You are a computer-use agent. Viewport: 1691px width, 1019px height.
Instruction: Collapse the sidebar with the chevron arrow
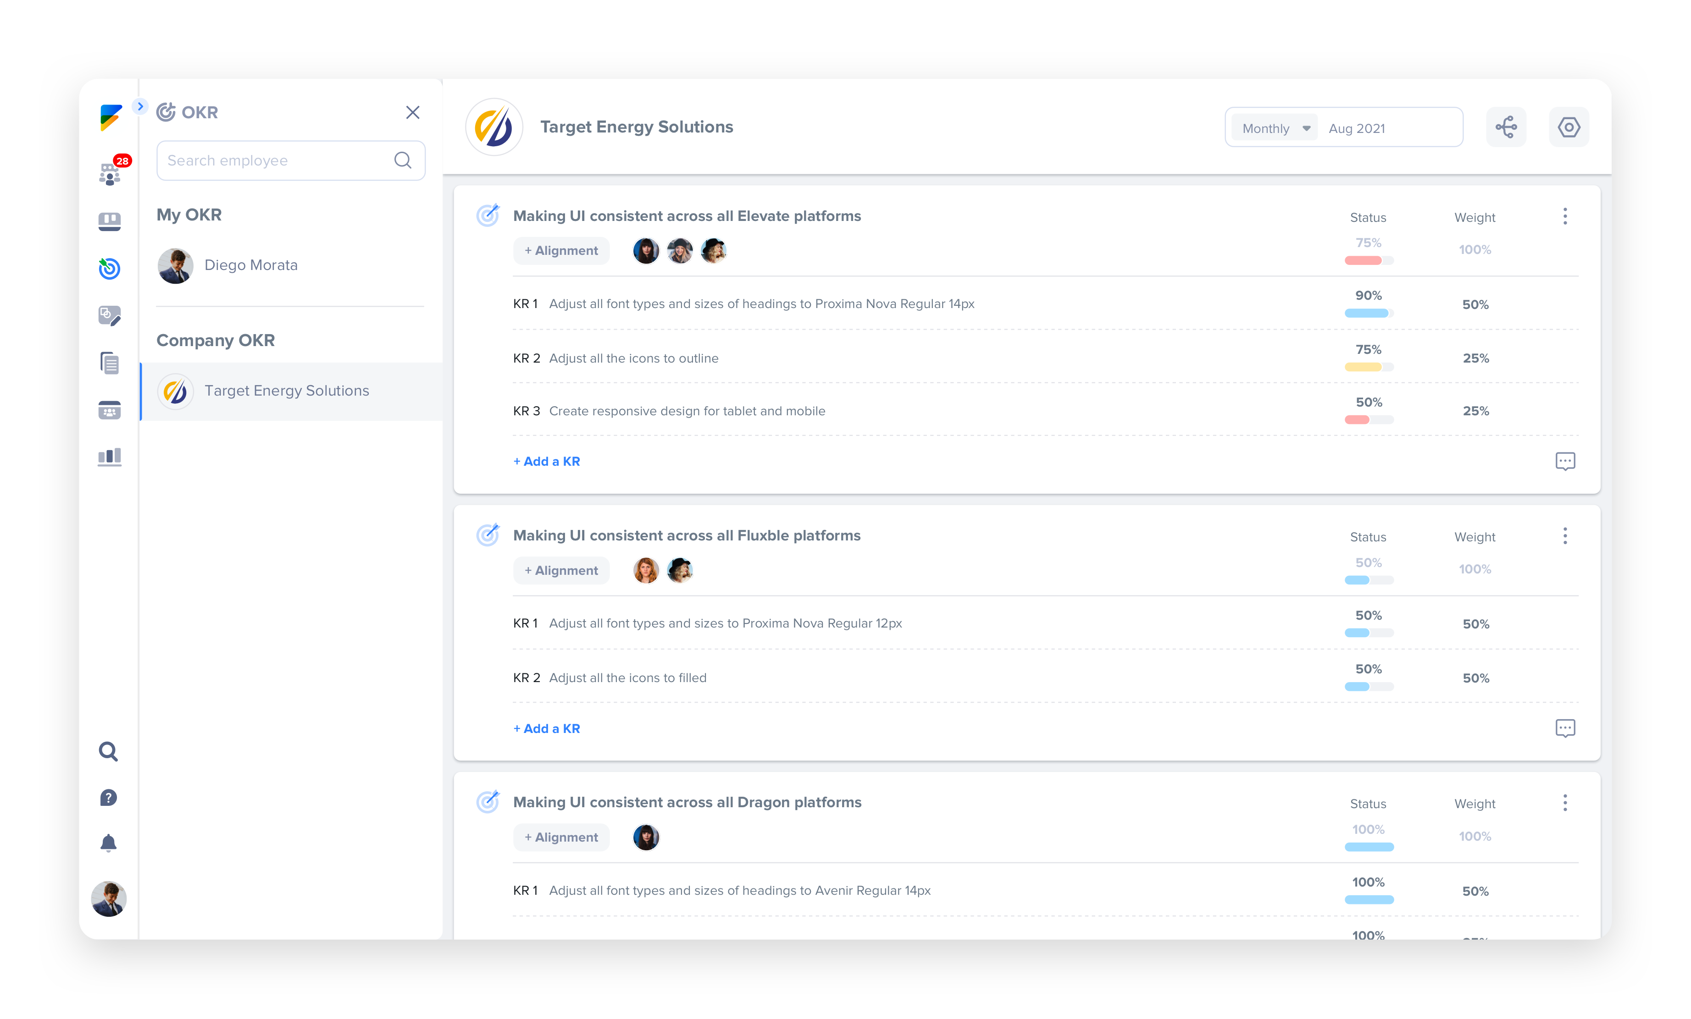[140, 106]
